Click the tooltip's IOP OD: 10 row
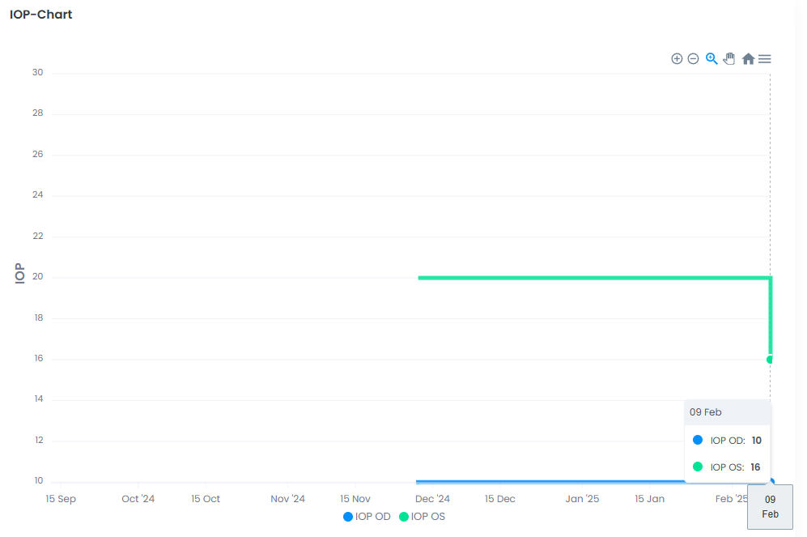Image resolution: width=807 pixels, height=537 pixels. click(x=727, y=441)
